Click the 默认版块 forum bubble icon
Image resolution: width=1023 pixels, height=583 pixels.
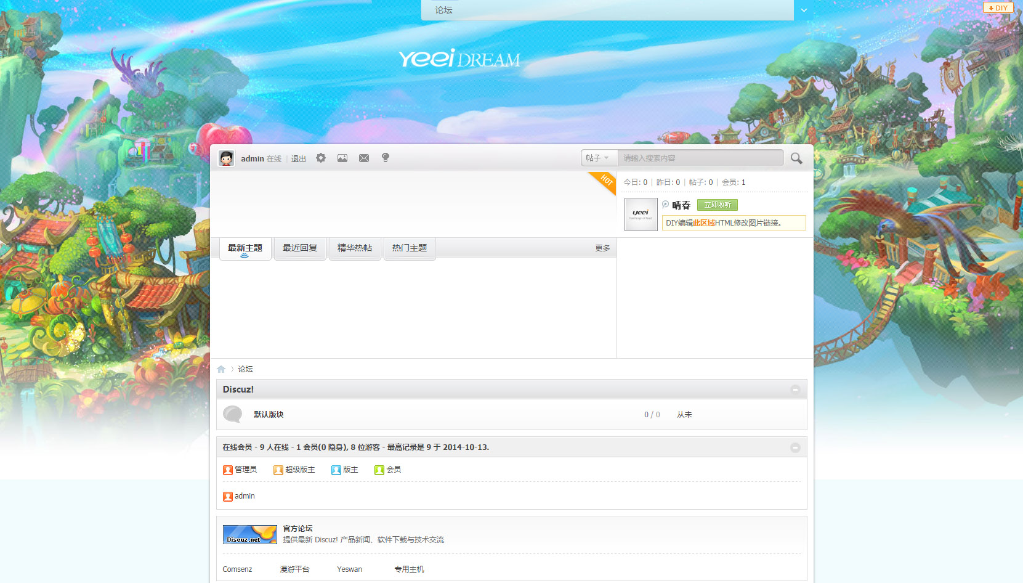click(232, 414)
